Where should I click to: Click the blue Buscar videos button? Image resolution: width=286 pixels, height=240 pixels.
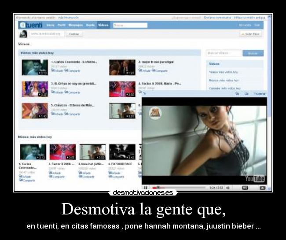click(x=253, y=53)
